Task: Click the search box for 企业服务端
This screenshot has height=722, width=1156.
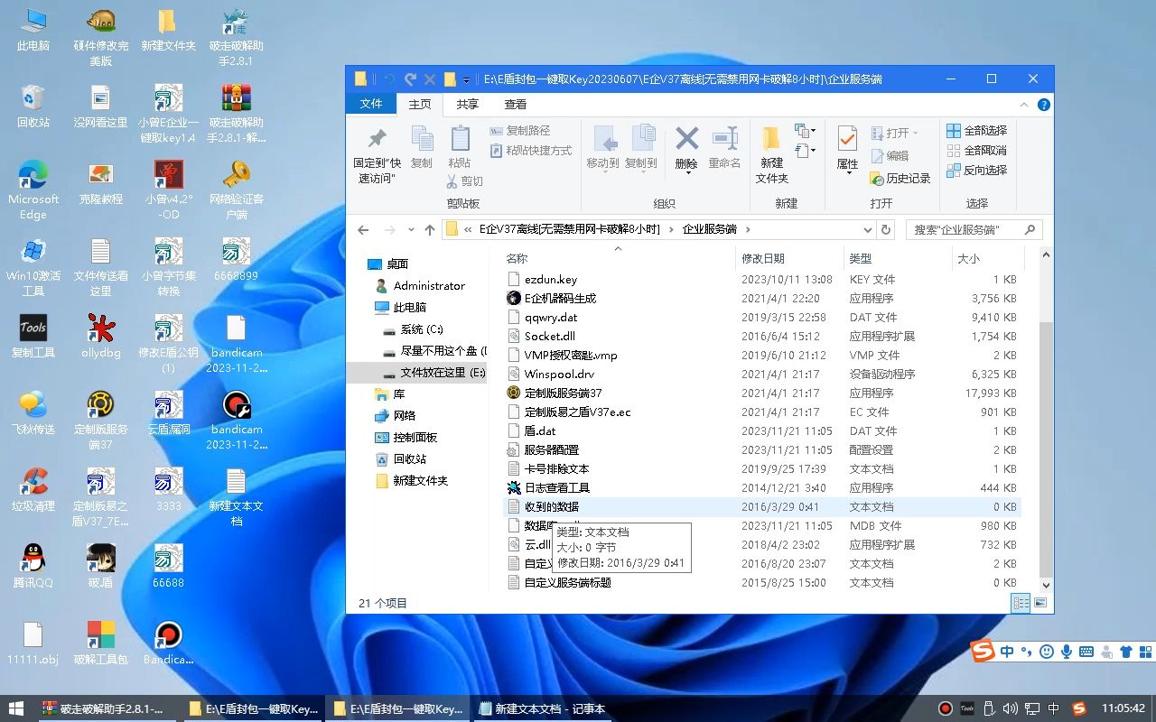Action: [974, 229]
